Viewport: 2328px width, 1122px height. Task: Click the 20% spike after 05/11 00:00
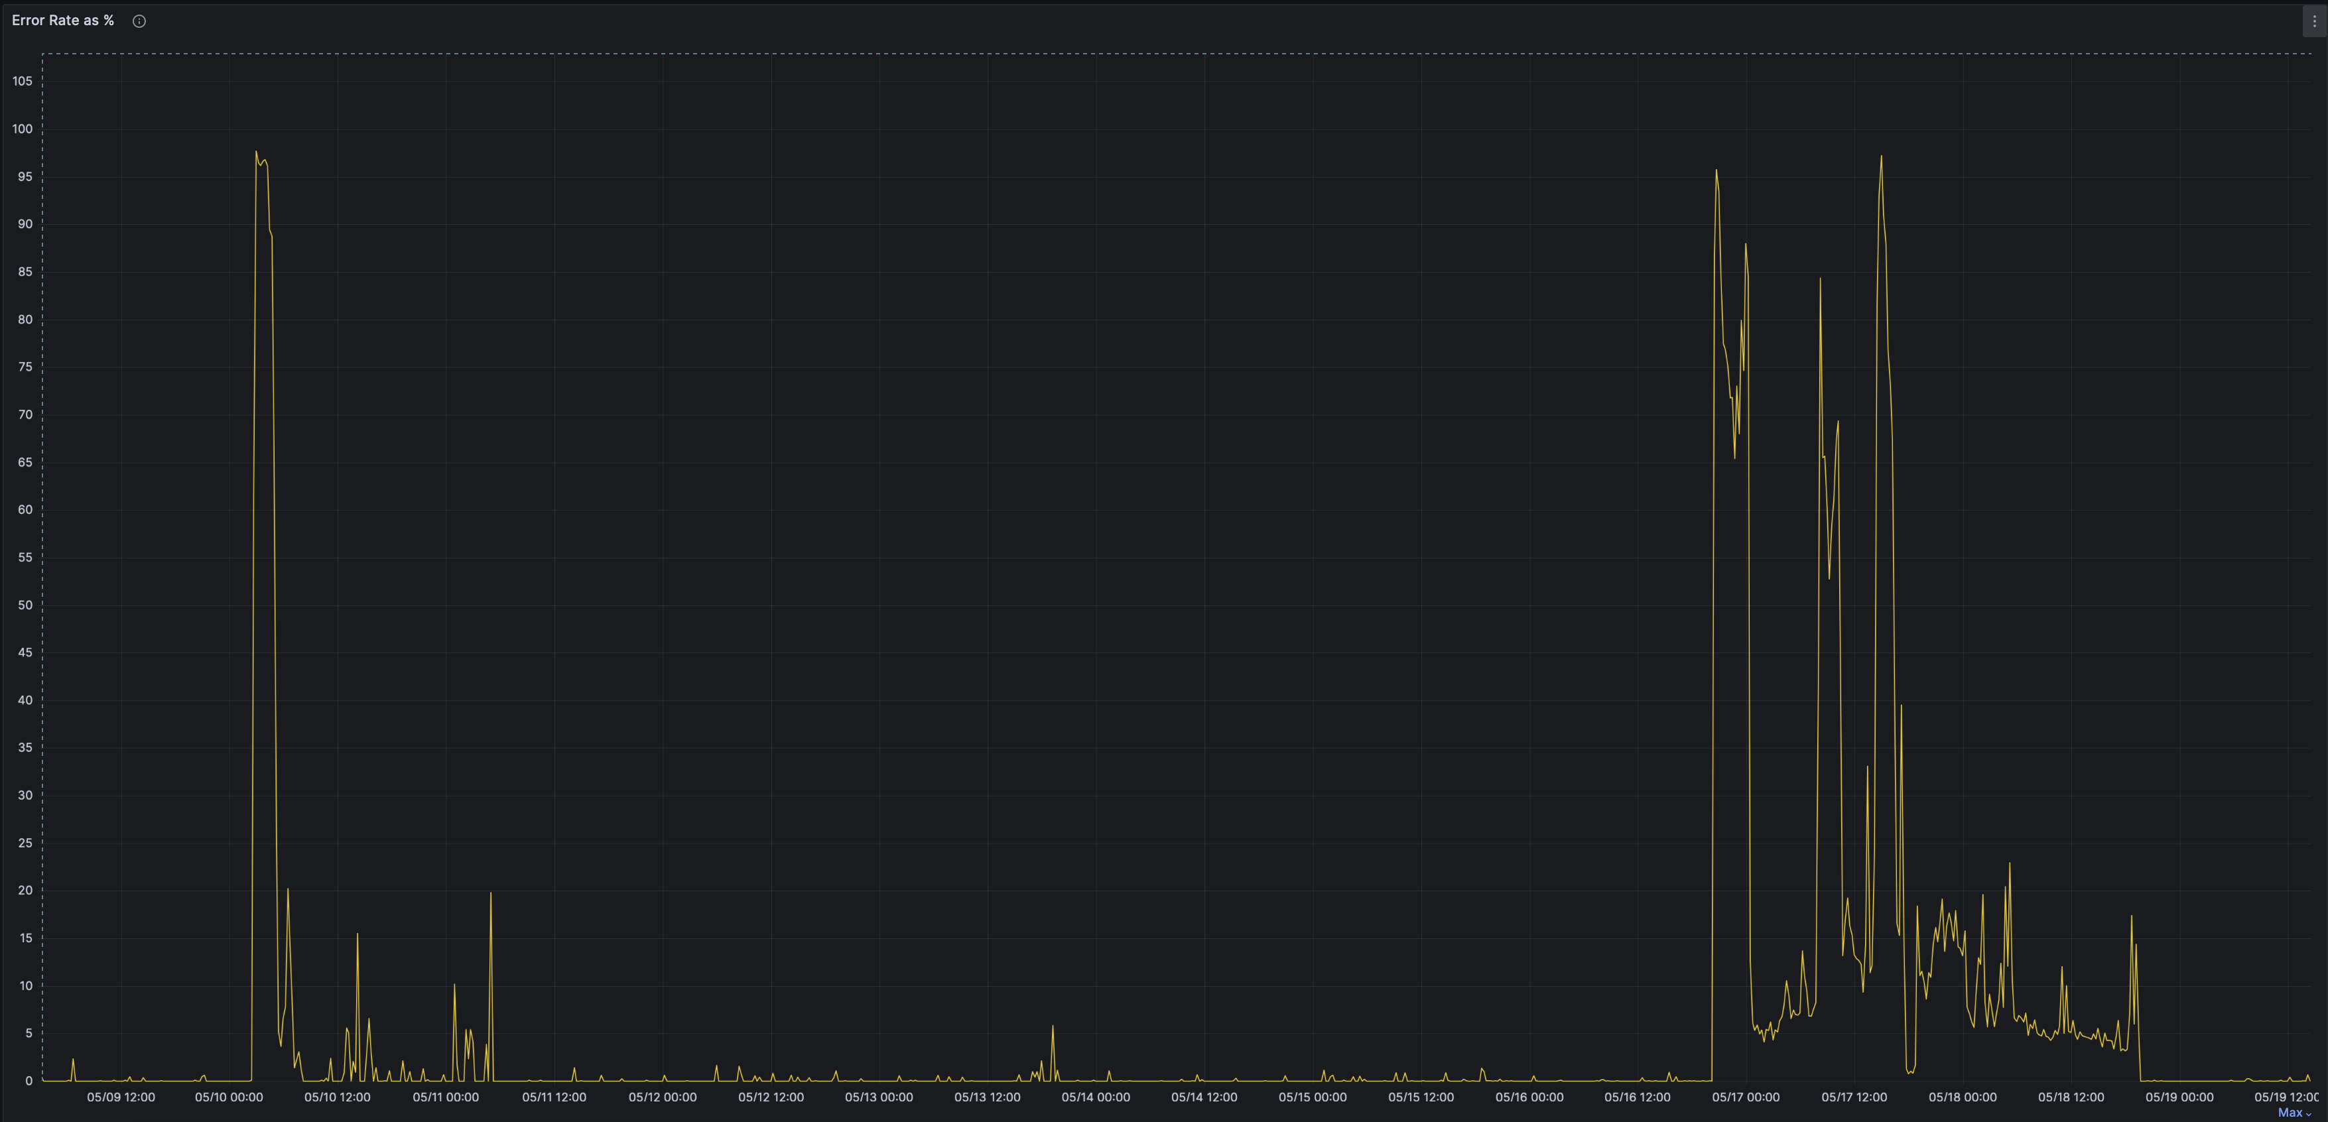tap(491, 893)
